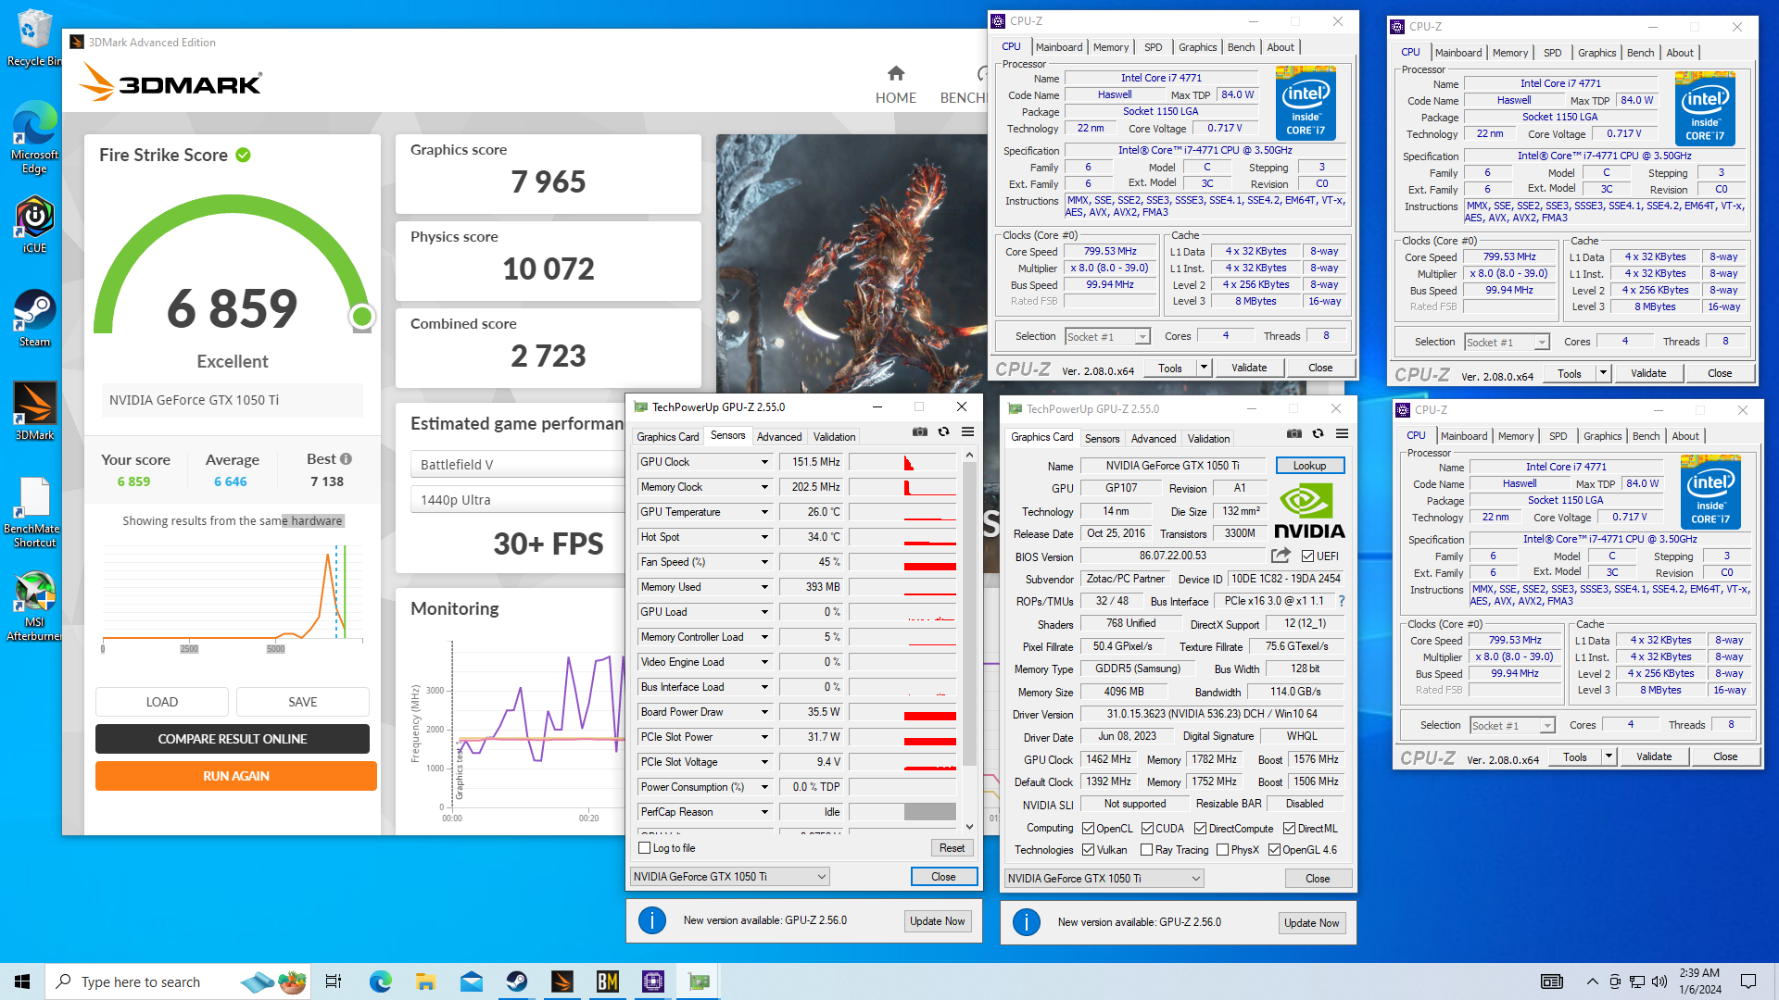The height and width of the screenshot is (1000, 1779).
Task: Open GPU selector in GPU-Z Sensors window
Action: (729, 877)
